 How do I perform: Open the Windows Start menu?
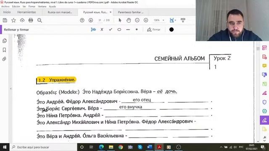[5, 147]
